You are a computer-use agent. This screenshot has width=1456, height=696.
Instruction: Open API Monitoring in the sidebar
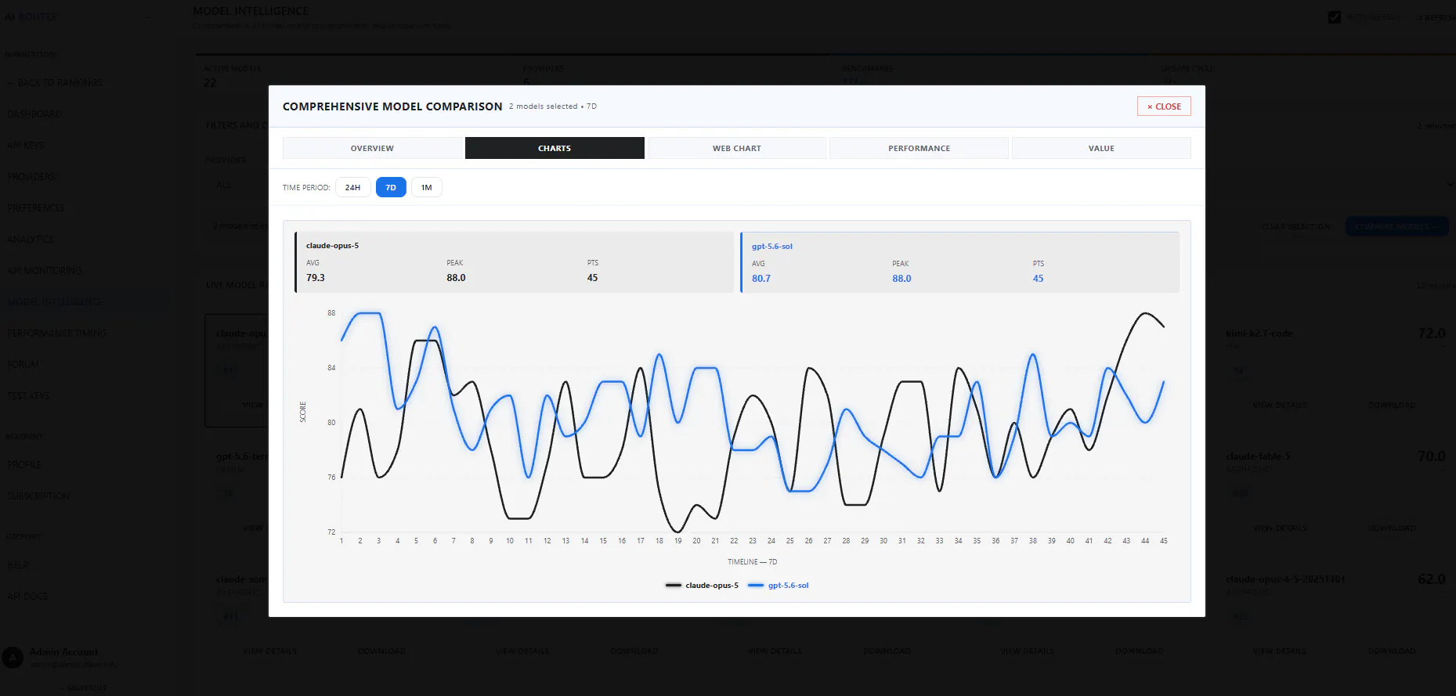pyautogui.click(x=45, y=271)
